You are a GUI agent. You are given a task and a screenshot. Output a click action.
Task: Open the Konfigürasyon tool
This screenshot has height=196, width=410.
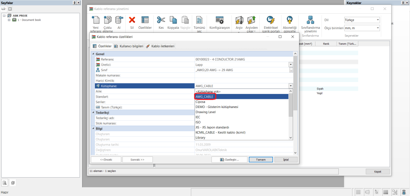(x=219, y=20)
